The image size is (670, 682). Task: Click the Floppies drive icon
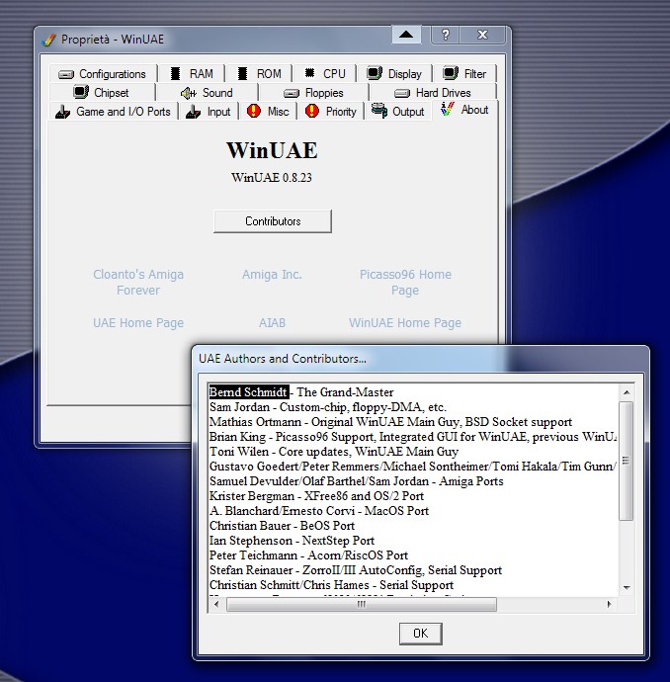pyautogui.click(x=292, y=93)
